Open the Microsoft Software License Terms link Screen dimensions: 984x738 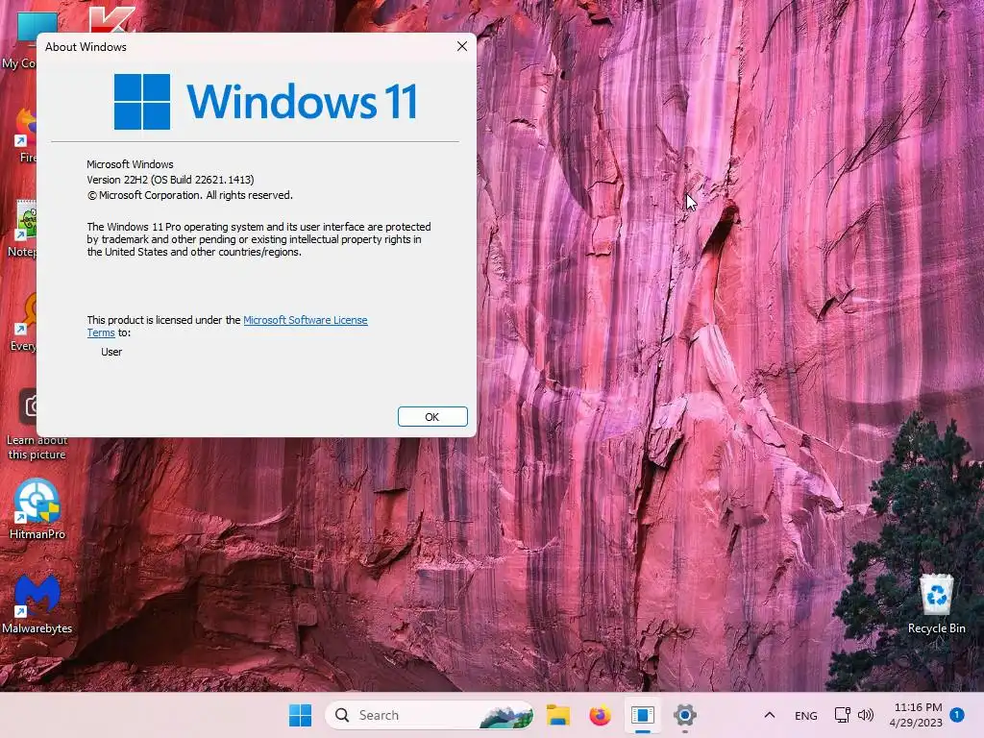[305, 320]
